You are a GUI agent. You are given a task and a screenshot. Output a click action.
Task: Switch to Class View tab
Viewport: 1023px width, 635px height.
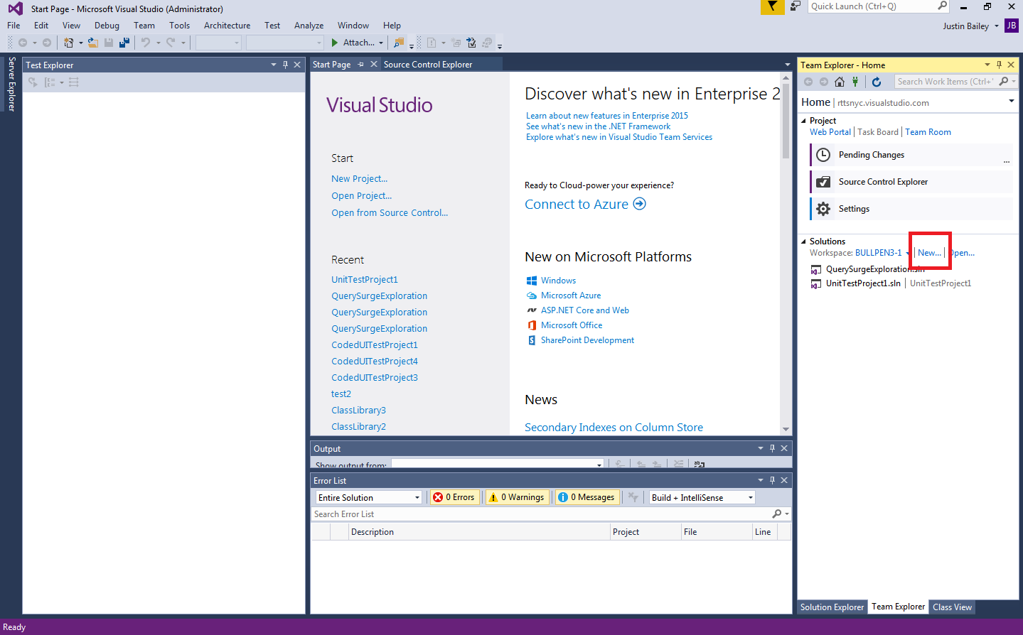952,607
